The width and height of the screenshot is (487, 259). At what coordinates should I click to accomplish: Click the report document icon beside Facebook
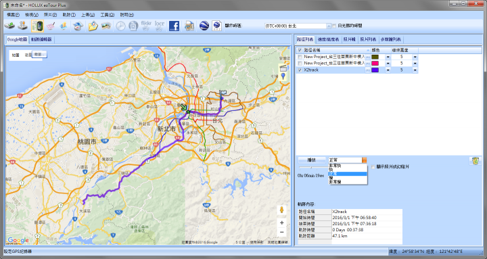click(189, 26)
